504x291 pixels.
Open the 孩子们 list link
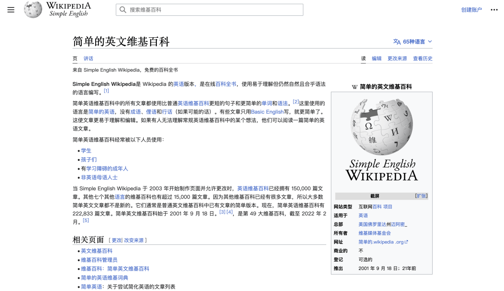(89, 159)
